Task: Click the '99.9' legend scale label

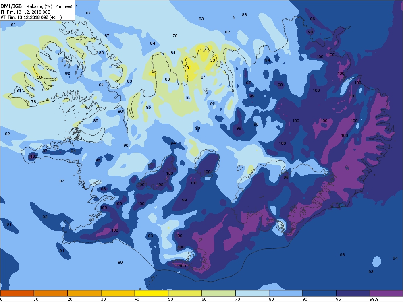Action: [x=374, y=299]
